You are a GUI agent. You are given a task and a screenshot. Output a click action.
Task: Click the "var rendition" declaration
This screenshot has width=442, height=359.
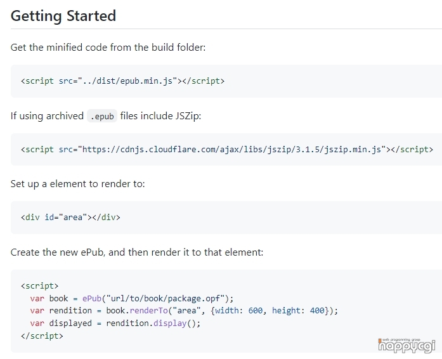click(61, 311)
